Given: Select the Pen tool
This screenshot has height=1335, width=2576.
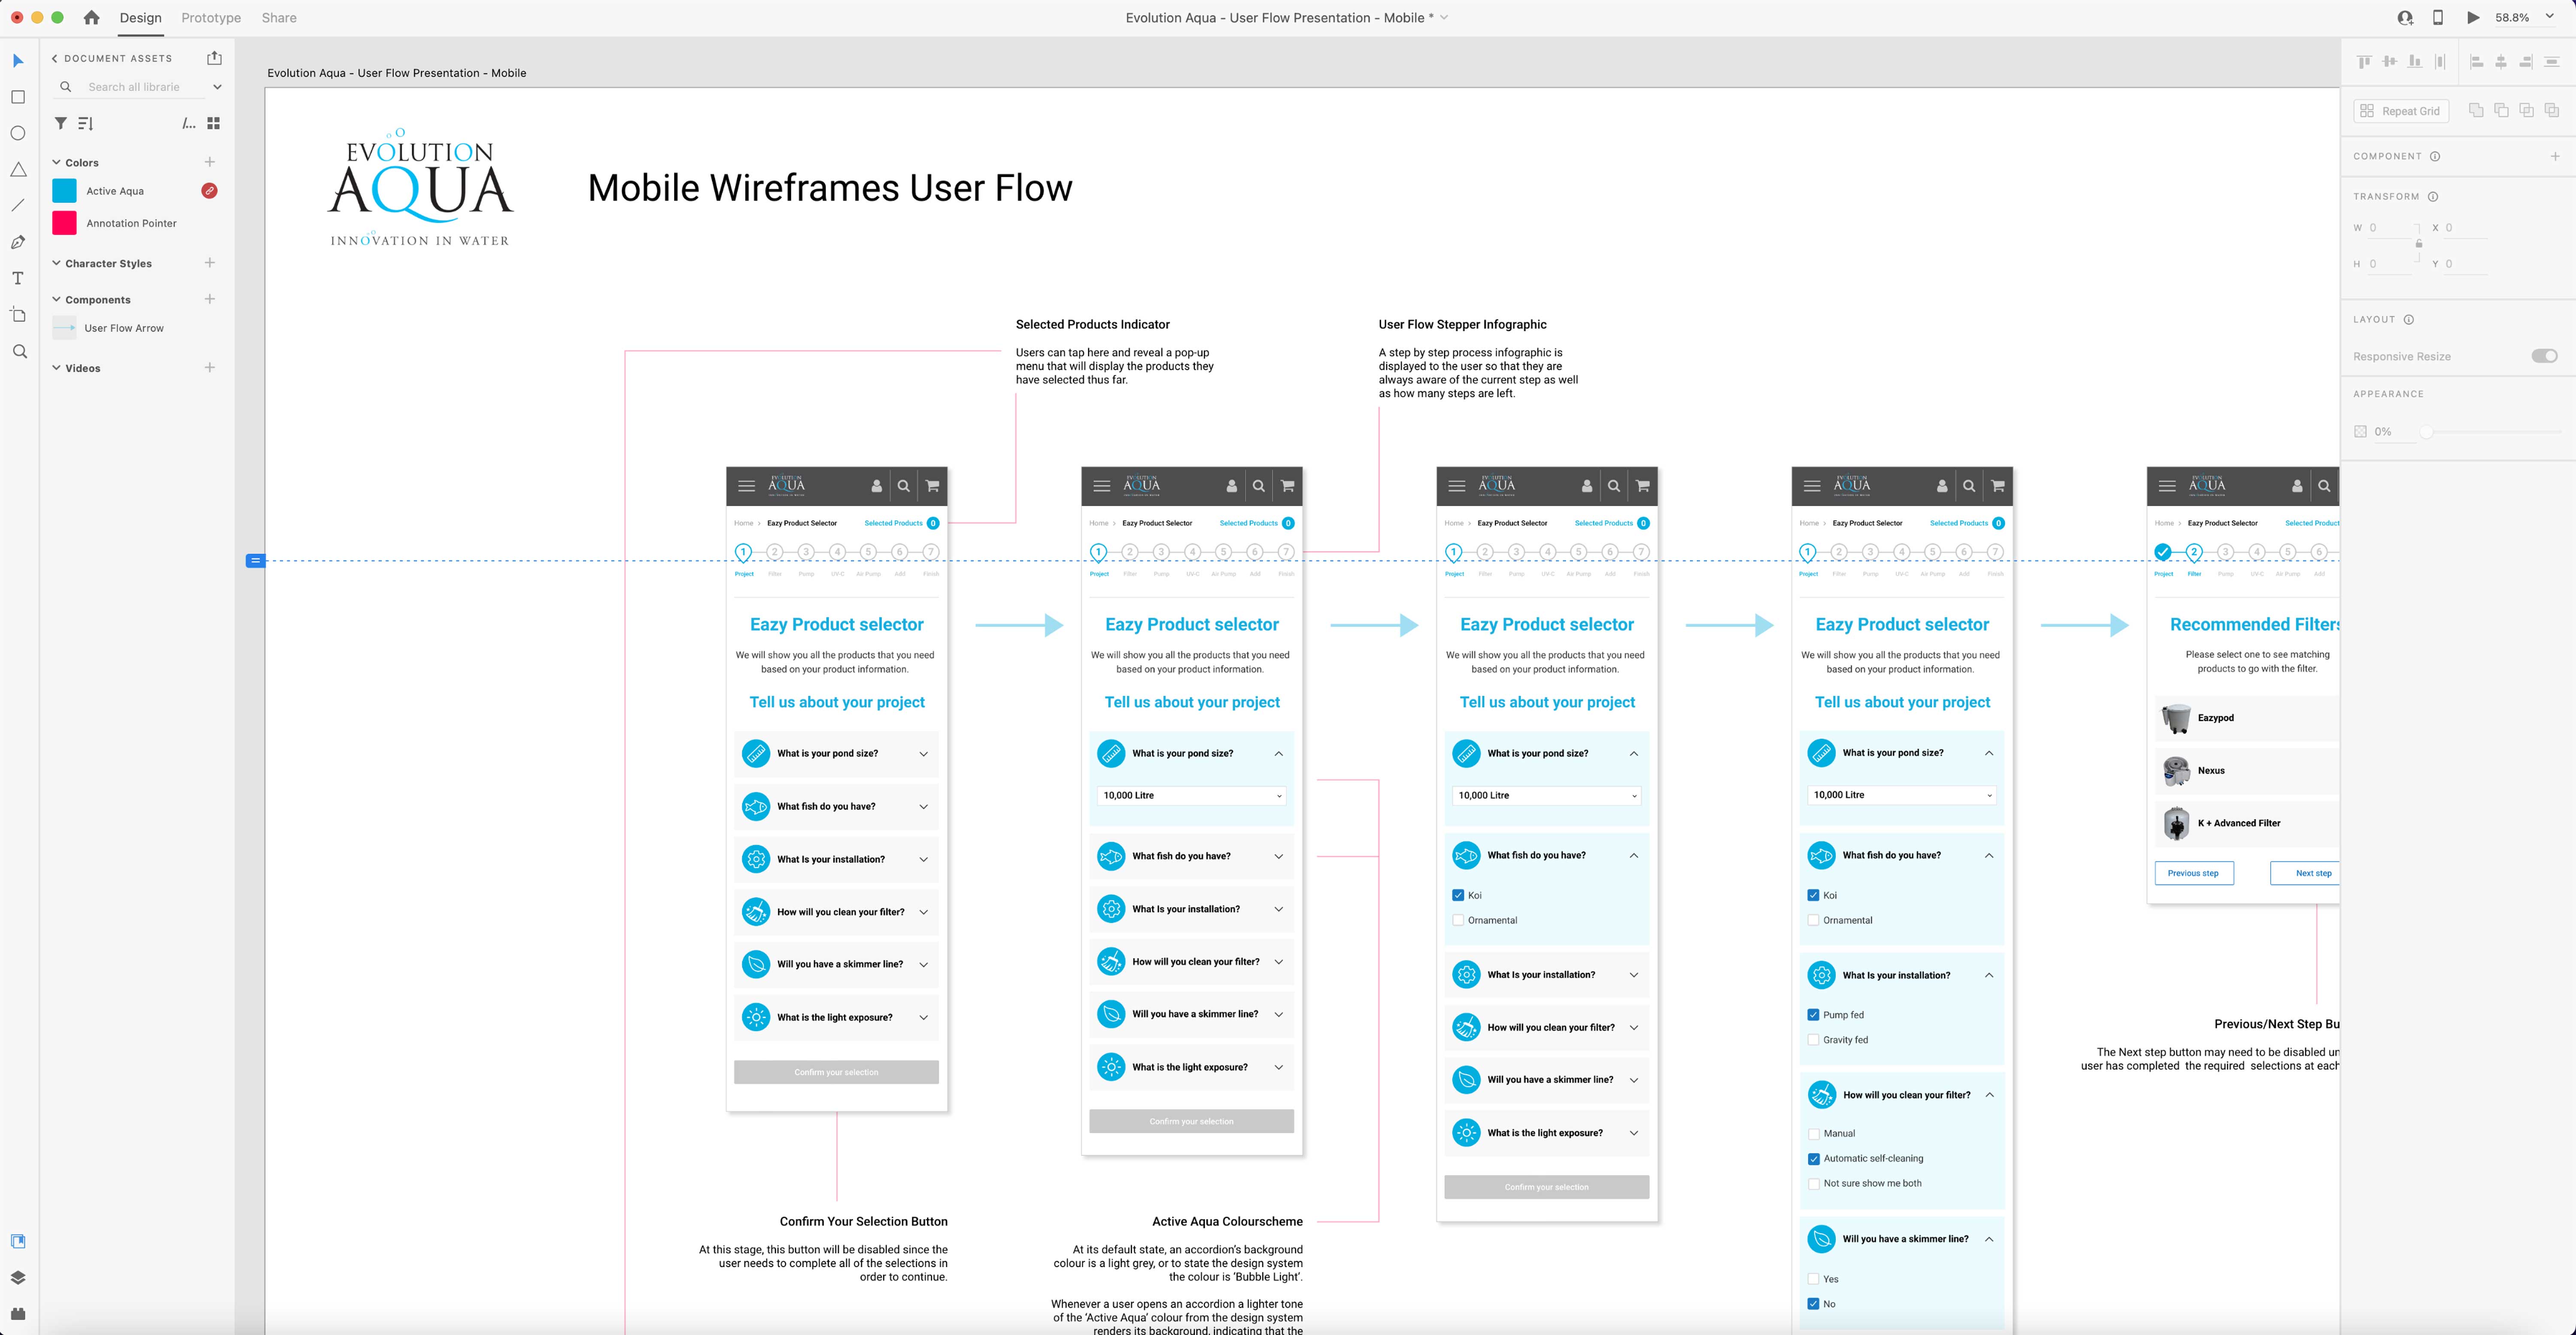Looking at the screenshot, I should pyautogui.click(x=18, y=242).
